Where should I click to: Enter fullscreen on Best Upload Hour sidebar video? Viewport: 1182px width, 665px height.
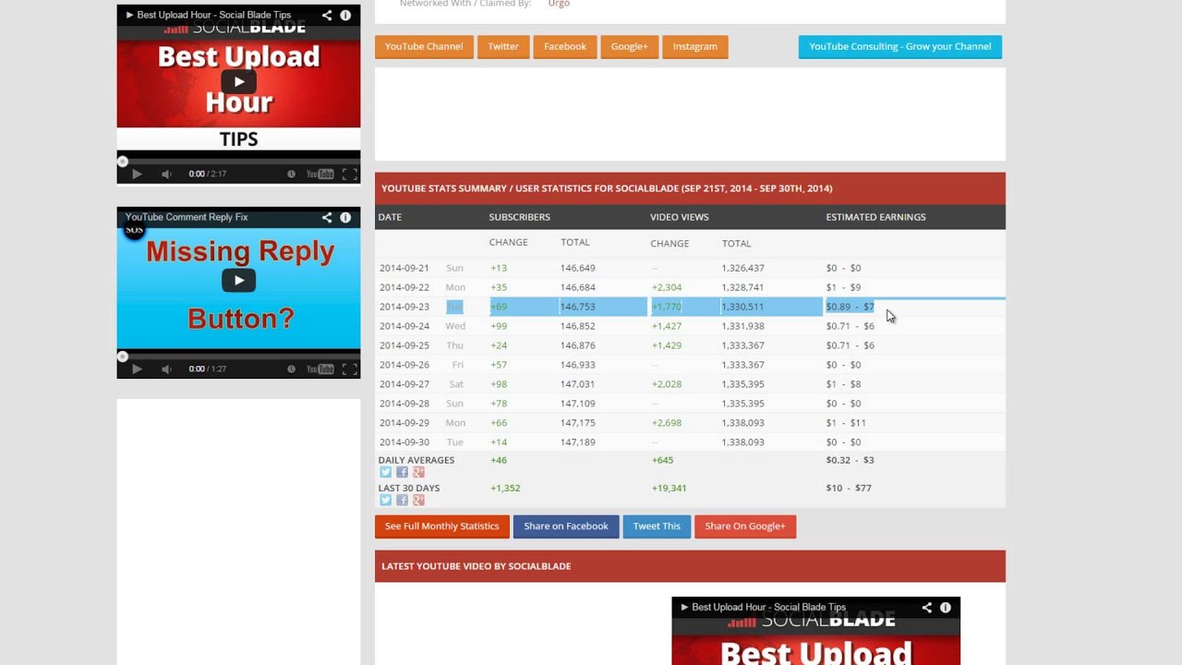(350, 174)
